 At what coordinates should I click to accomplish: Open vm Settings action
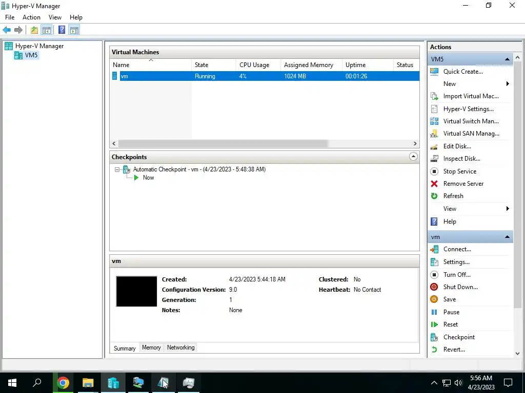(456, 262)
